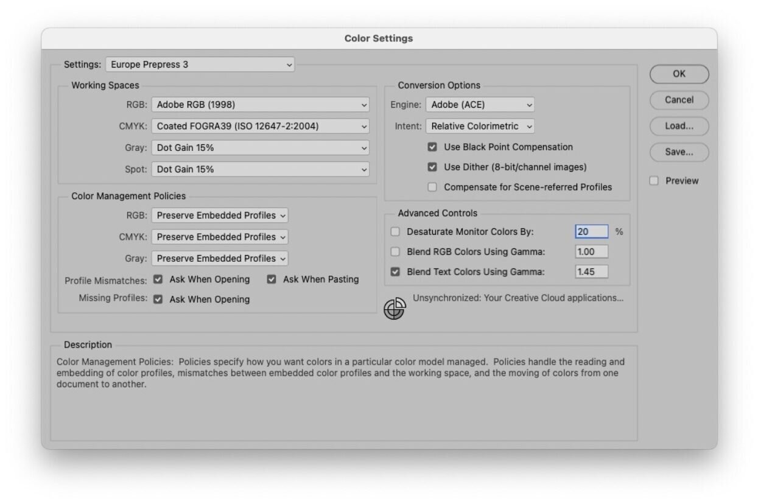Expand the CMYK Coated FOGRA39 dropdown
The height and width of the screenshot is (504, 758).
(260, 127)
